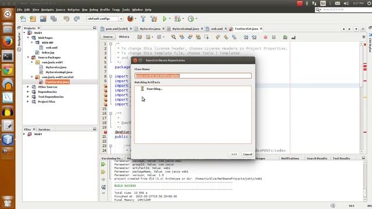
Task: Click the volume icon in system tray
Action: click(346, 3)
